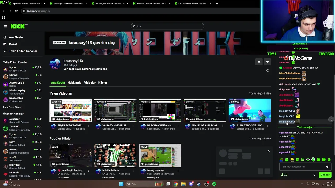Open options menu for ALI BI ZEBO video
This screenshot has height=188, width=335.
point(267,126)
